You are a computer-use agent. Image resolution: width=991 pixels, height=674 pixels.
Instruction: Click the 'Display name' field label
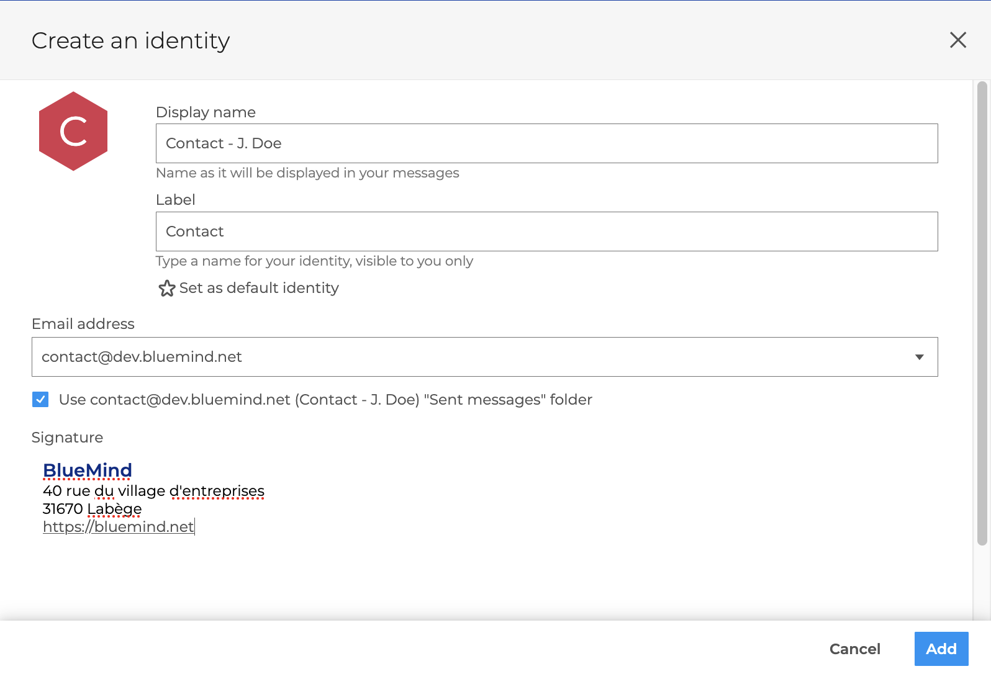pos(206,112)
